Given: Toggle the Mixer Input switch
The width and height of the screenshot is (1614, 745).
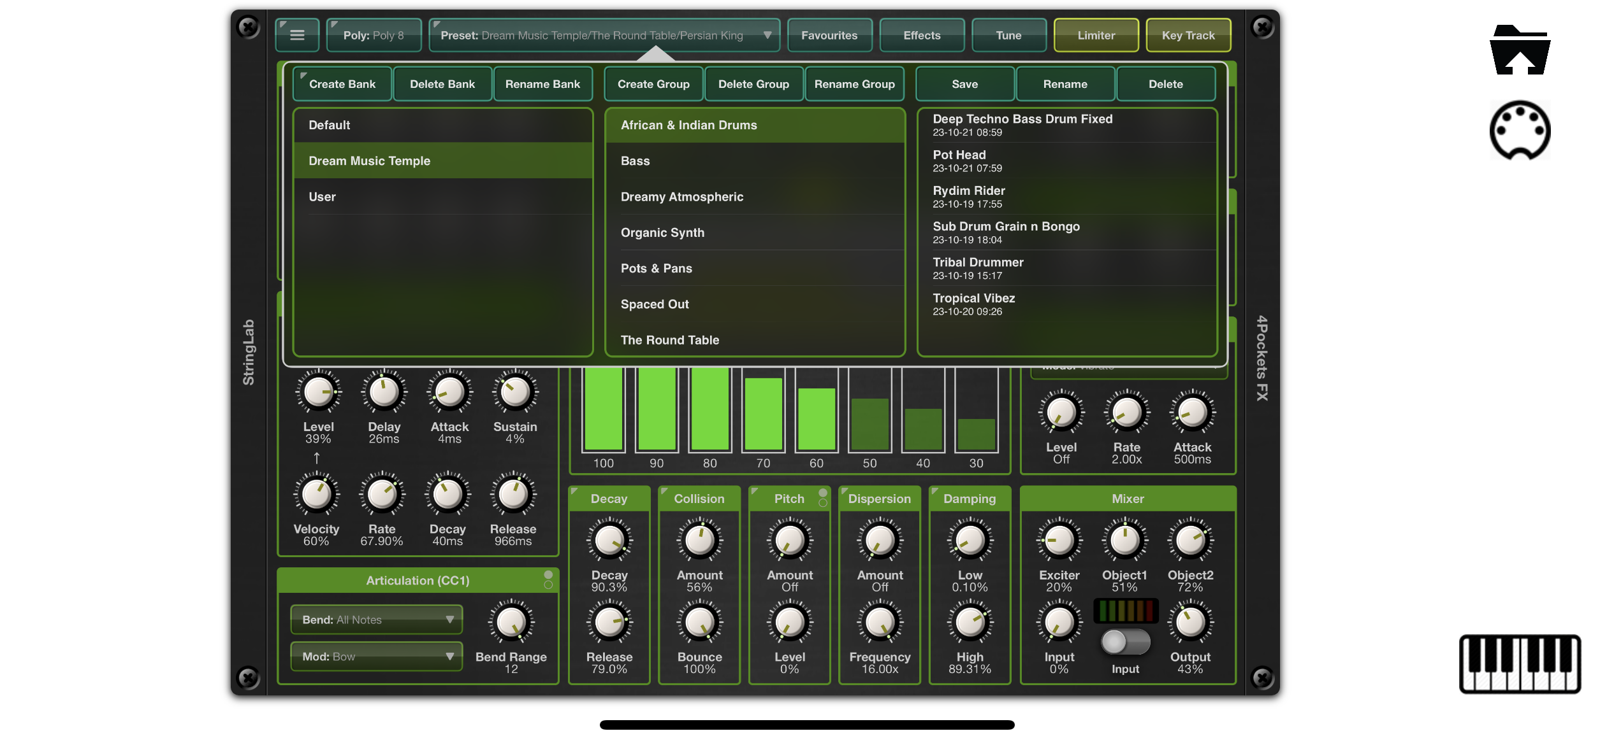Looking at the screenshot, I should tap(1125, 642).
